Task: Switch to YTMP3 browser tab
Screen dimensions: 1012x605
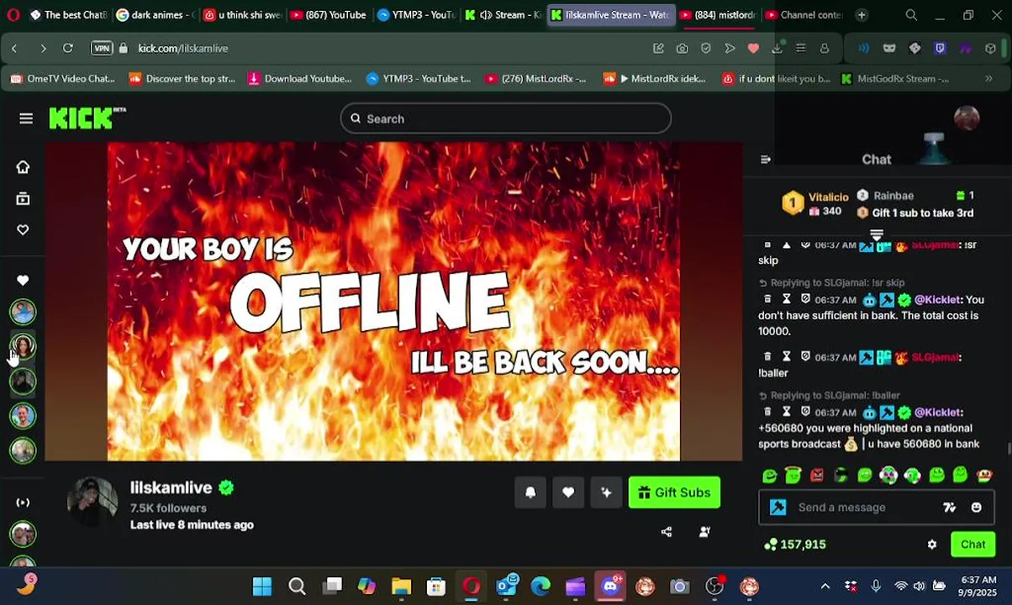Action: point(416,15)
